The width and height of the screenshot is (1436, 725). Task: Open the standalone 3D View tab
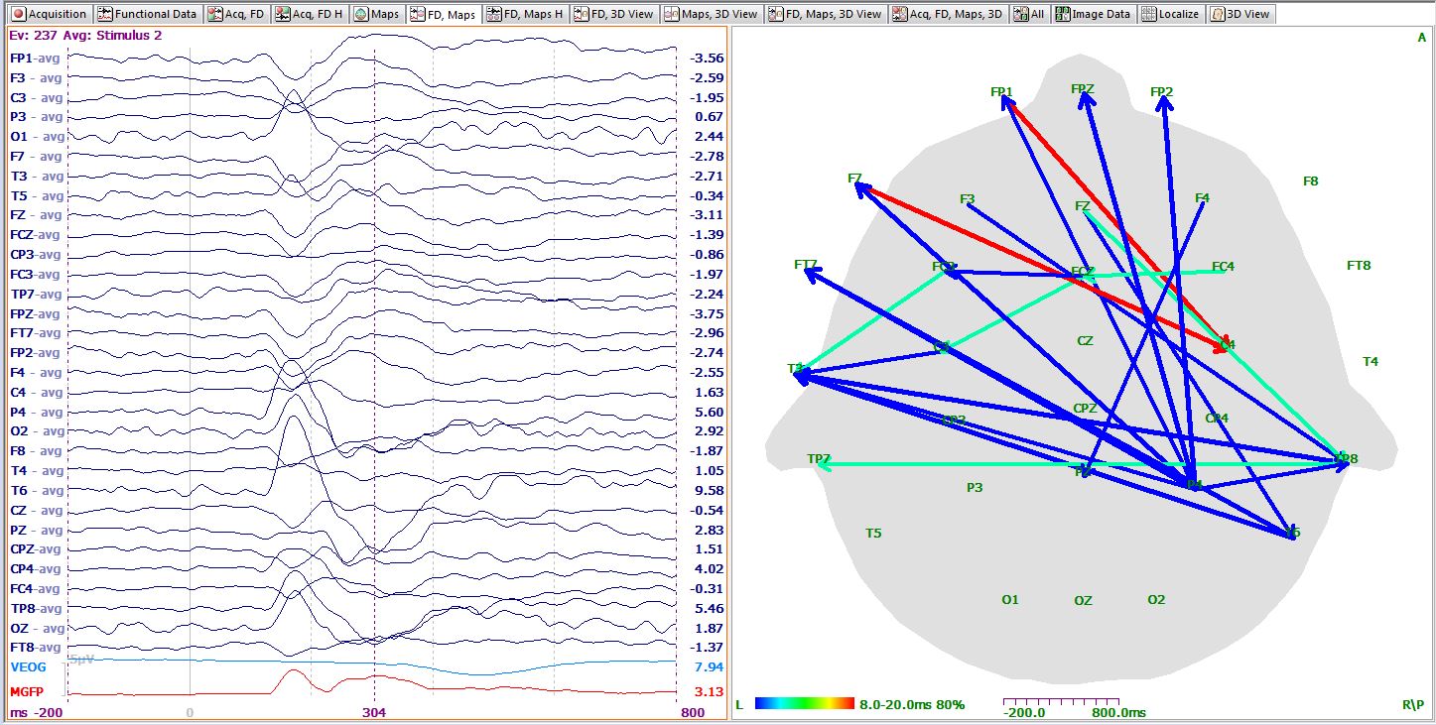click(x=1240, y=15)
